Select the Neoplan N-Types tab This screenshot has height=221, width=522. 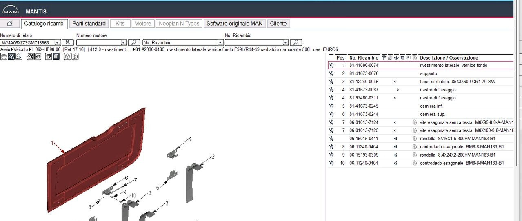[x=179, y=24]
